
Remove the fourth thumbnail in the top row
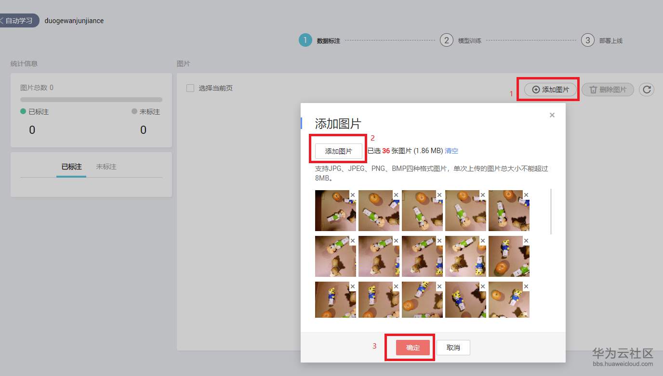(x=483, y=194)
